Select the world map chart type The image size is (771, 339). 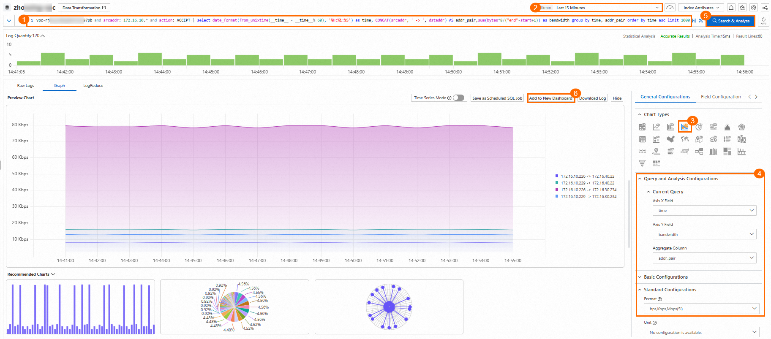(x=684, y=139)
